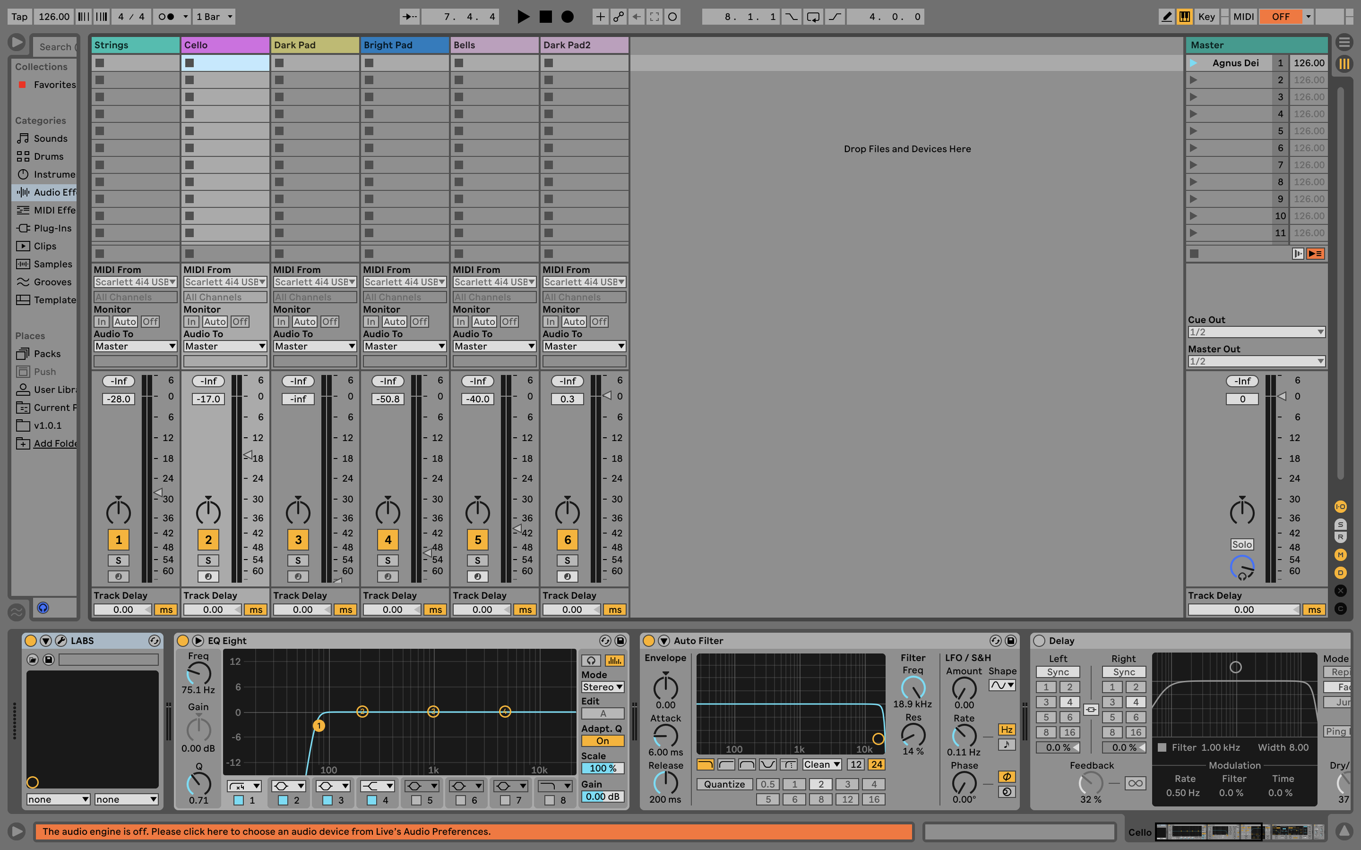Toggle the Loop switch in transport
This screenshot has height=850, width=1361.
pos(812,17)
